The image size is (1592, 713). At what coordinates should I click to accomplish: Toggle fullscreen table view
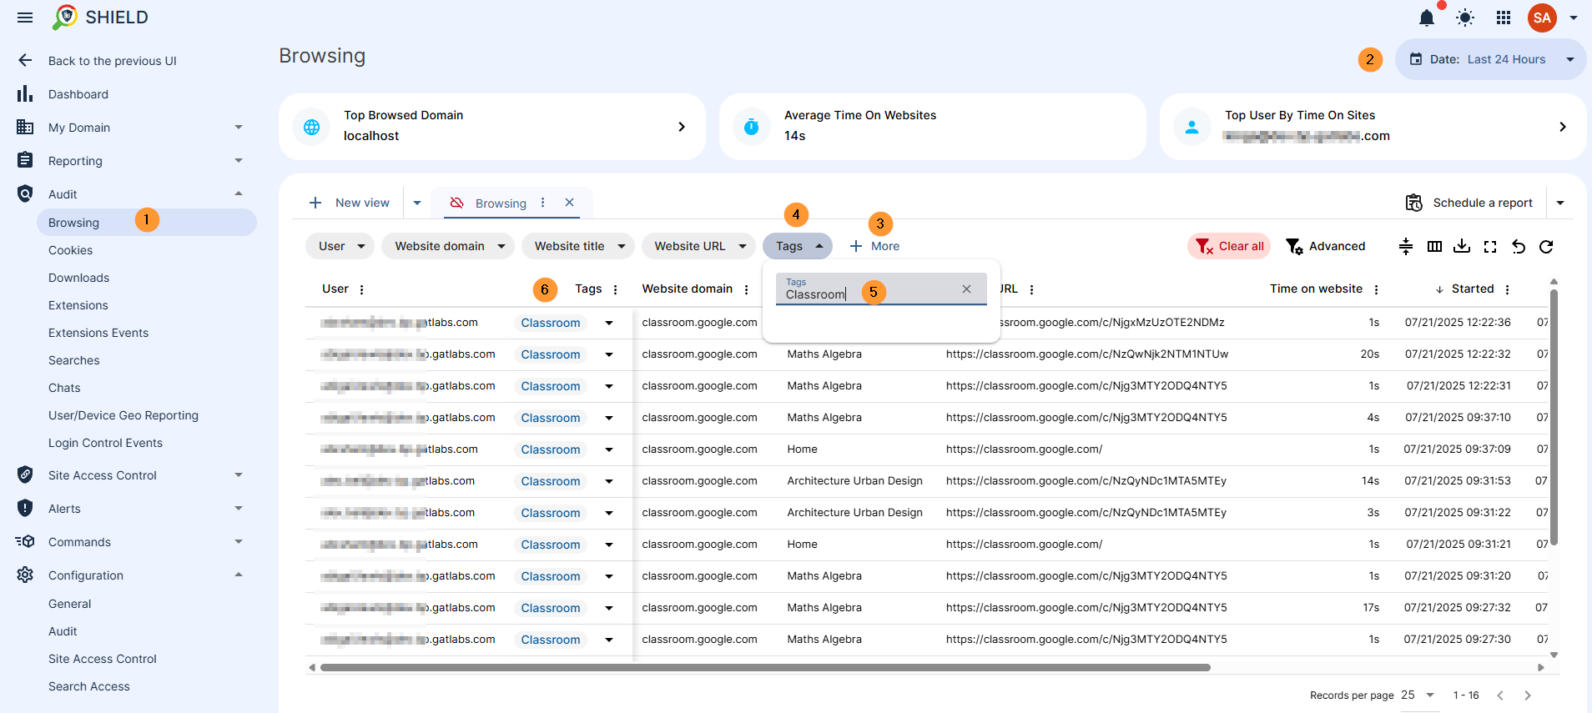[x=1490, y=246]
